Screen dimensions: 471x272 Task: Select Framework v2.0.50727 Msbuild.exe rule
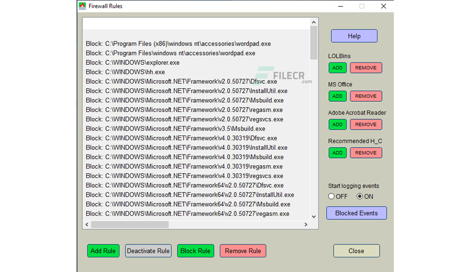click(x=184, y=101)
